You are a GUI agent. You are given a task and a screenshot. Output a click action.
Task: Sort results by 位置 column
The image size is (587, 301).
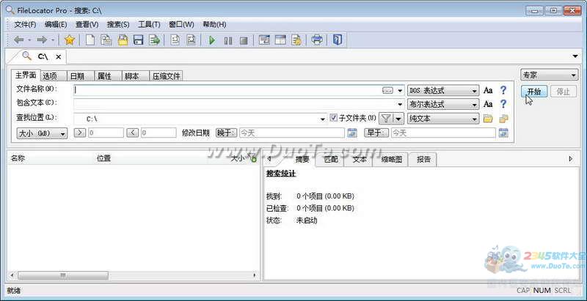[x=103, y=158]
